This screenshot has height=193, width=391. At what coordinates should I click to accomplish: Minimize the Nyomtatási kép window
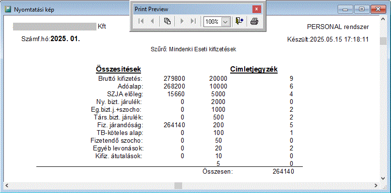tap(345, 10)
